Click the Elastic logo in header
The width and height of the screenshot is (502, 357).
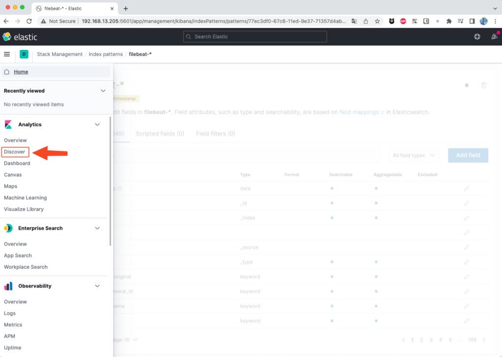tap(20, 37)
